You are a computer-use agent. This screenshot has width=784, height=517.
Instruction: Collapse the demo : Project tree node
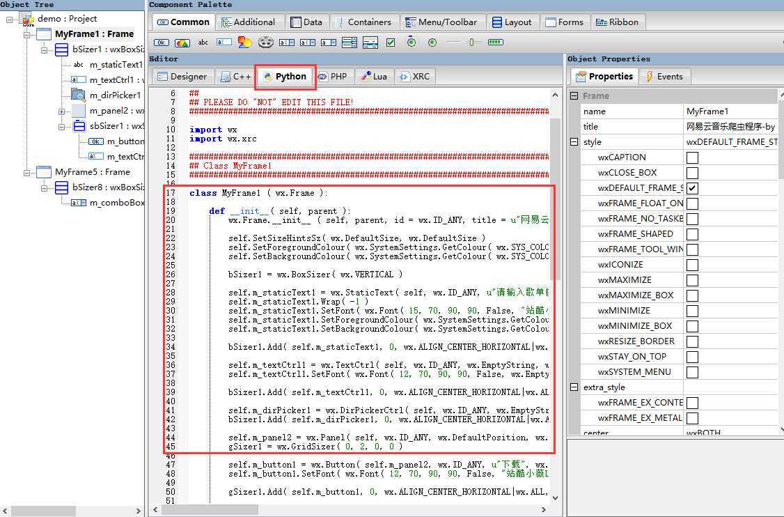pyautogui.click(x=10, y=19)
